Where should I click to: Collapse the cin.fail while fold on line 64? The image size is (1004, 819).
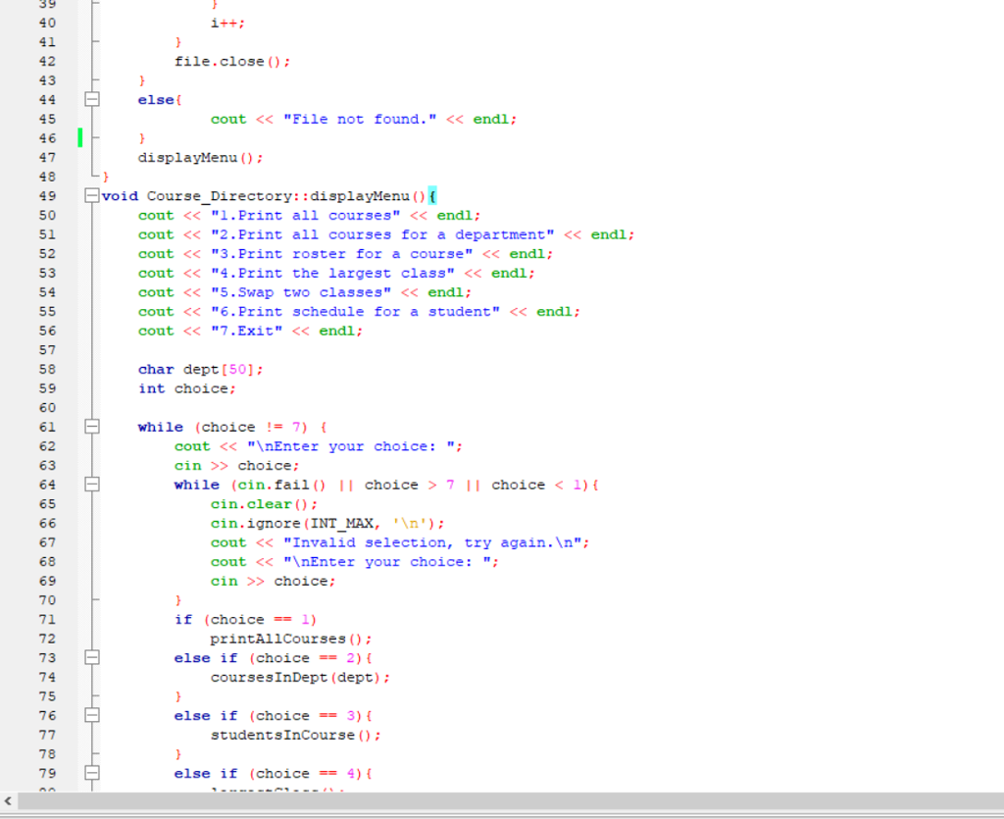pyautogui.click(x=91, y=485)
